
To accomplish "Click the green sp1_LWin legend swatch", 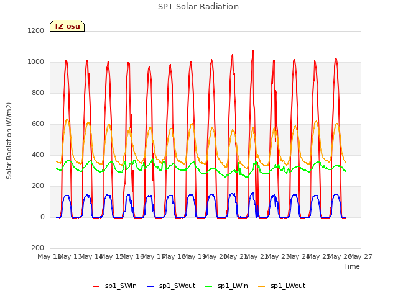I will (x=209, y=287).
